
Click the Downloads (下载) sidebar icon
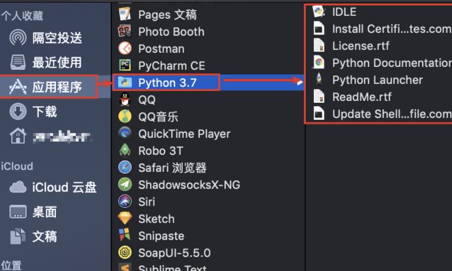(x=18, y=112)
